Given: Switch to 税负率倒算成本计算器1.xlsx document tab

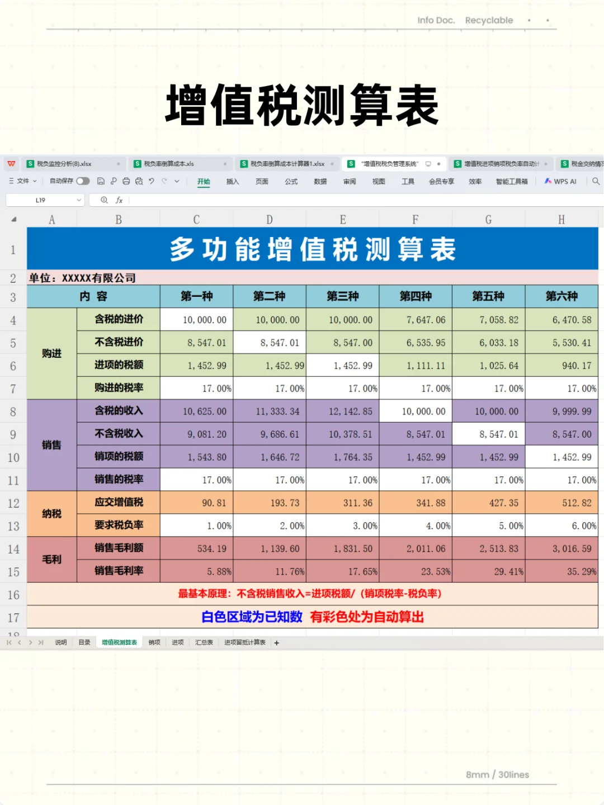Looking at the screenshot, I should (x=286, y=164).
